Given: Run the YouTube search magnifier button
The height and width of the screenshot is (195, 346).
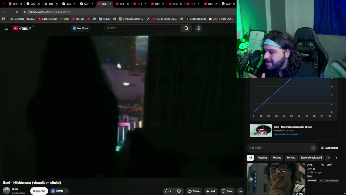Looking at the screenshot, I should pos(186,28).
